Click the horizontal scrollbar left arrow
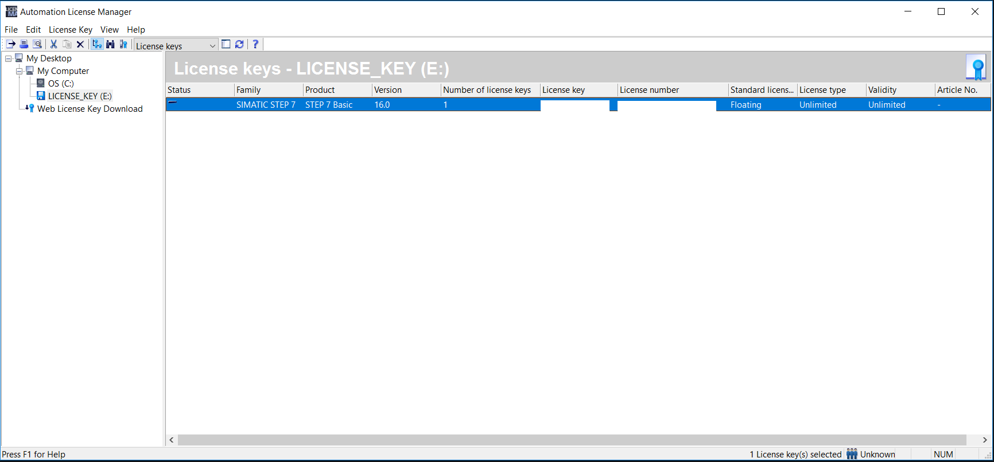The height and width of the screenshot is (462, 994). [x=172, y=440]
